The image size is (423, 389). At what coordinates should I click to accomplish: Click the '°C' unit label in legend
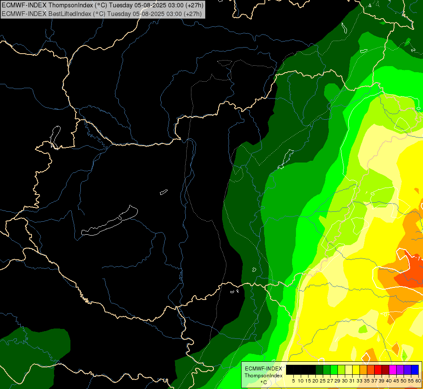point(264,382)
